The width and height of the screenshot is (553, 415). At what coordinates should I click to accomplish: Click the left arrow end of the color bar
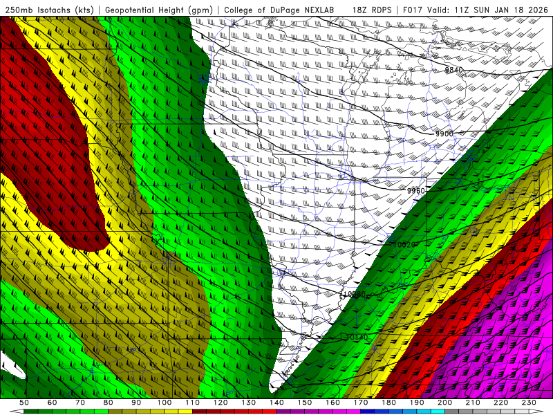pyautogui.click(x=17, y=412)
